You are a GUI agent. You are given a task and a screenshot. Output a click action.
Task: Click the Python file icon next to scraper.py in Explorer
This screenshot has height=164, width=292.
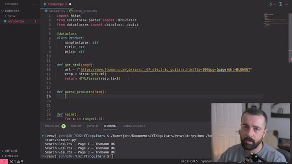click(5, 21)
